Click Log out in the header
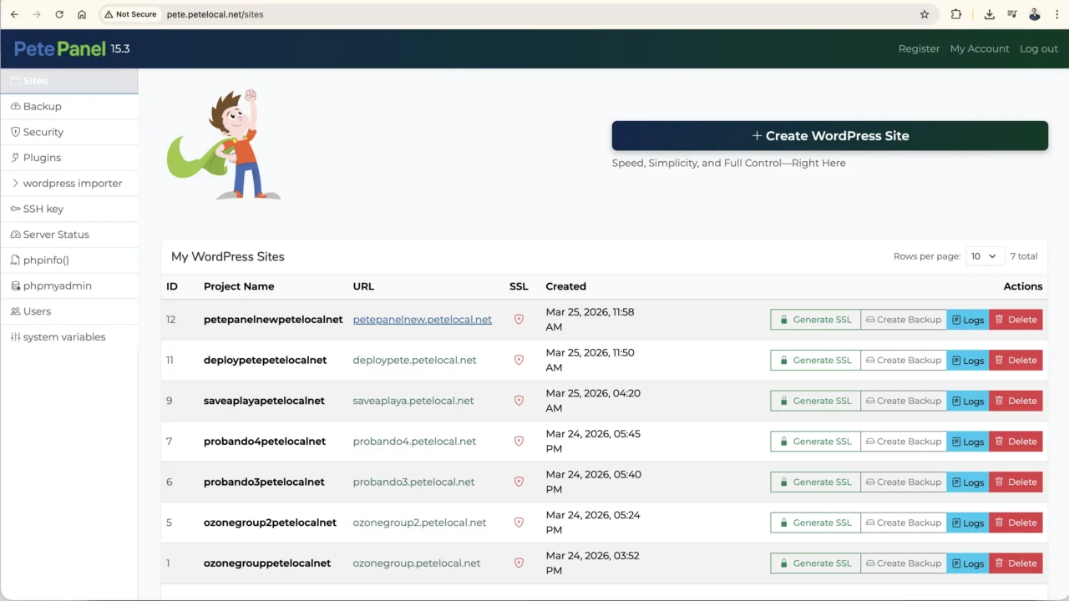Image resolution: width=1069 pixels, height=601 pixels. point(1039,48)
